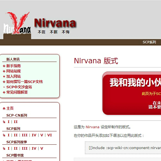This screenshot has width=161, height=161.
Task: Open SCP系列 series II link
Action: coord(16,135)
